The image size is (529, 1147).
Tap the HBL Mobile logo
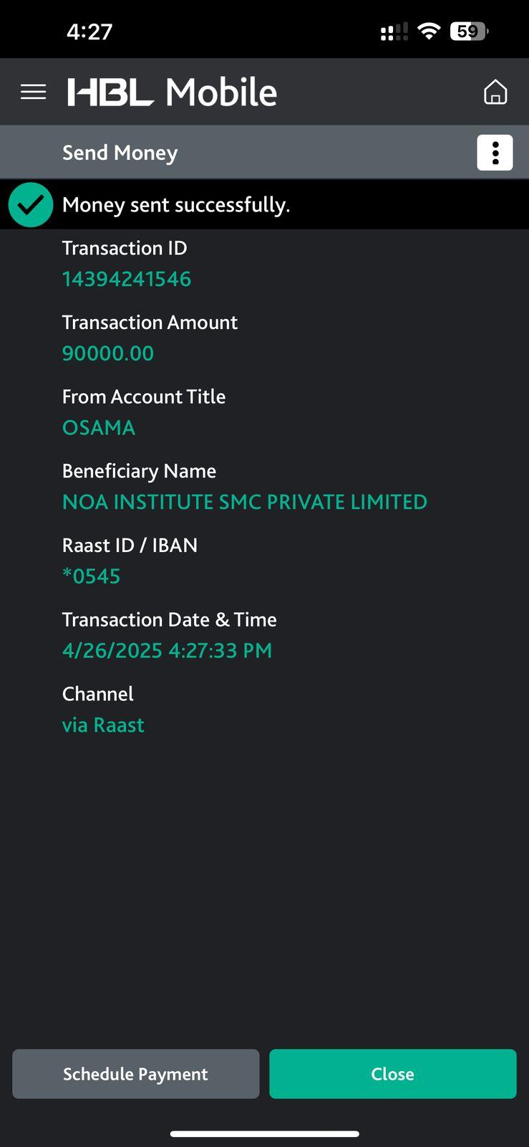[x=172, y=92]
